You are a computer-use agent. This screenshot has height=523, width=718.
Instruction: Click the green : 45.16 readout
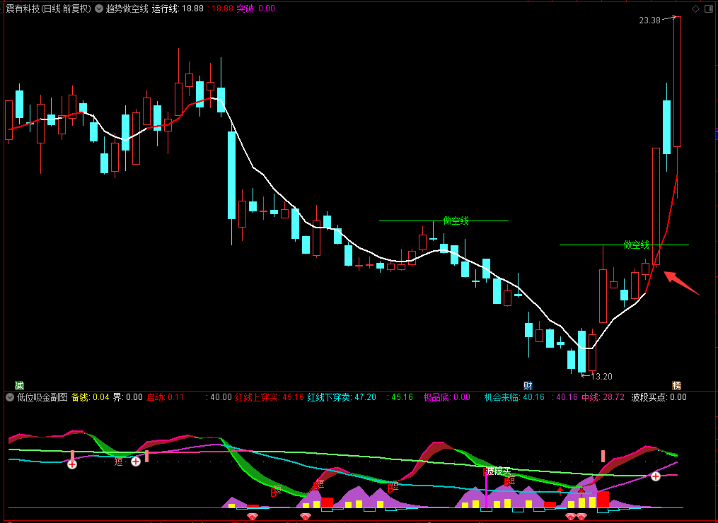(400, 397)
